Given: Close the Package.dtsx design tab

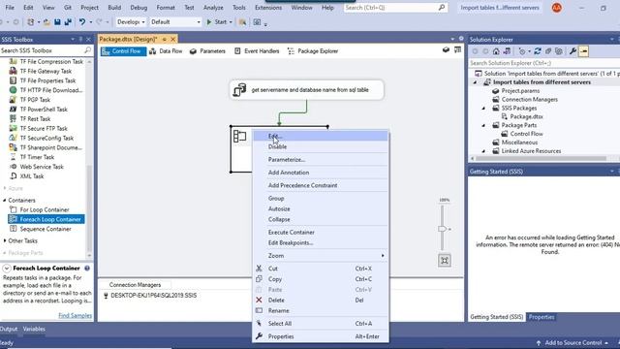Looking at the screenshot, I should [172, 39].
